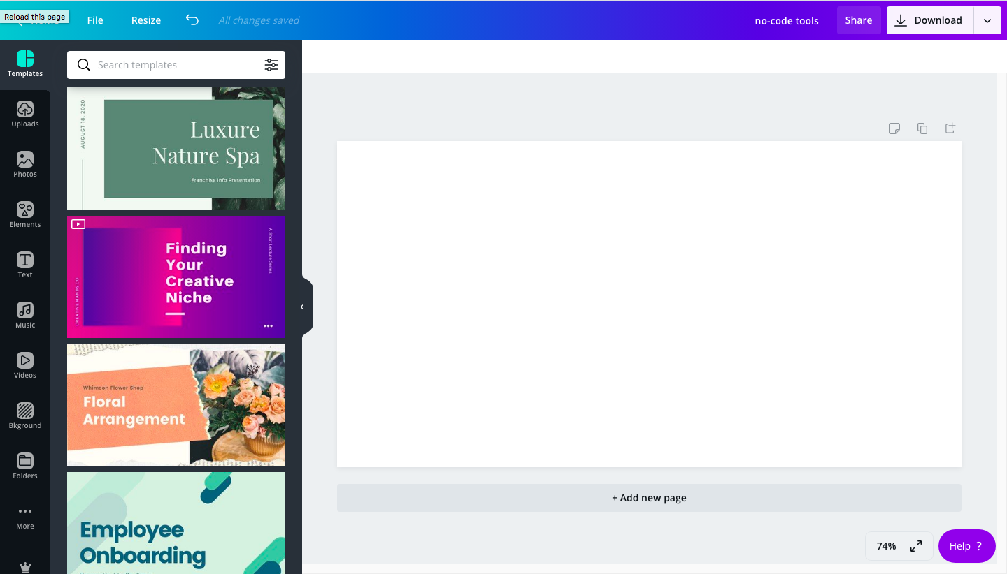1007x574 pixels.
Task: Click the no-code tools design title
Action: 787,21
